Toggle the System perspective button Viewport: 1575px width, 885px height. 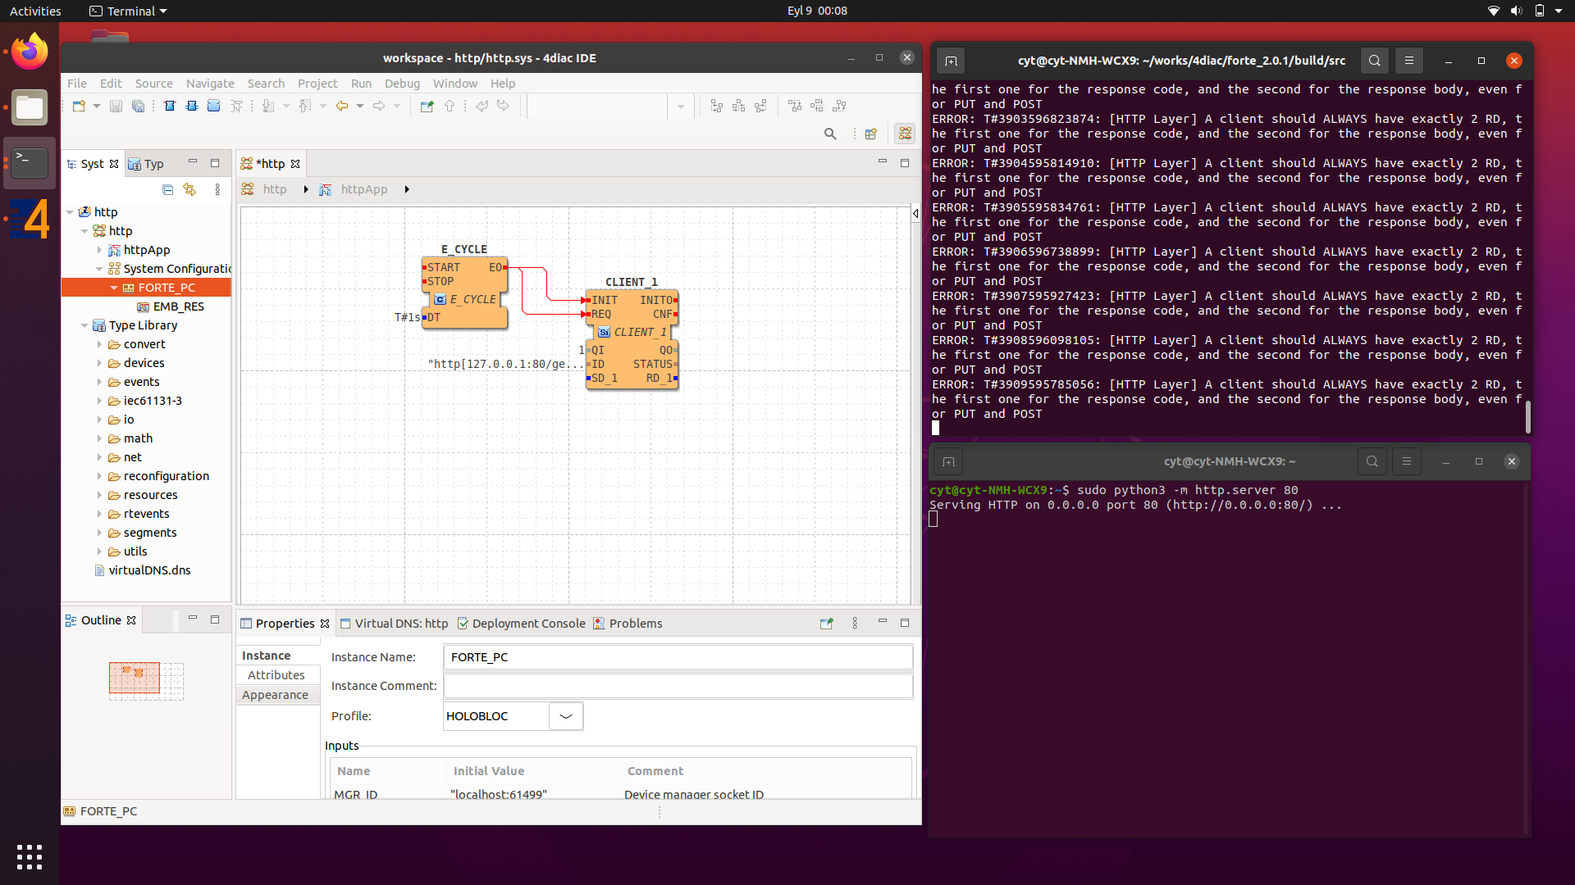905,134
